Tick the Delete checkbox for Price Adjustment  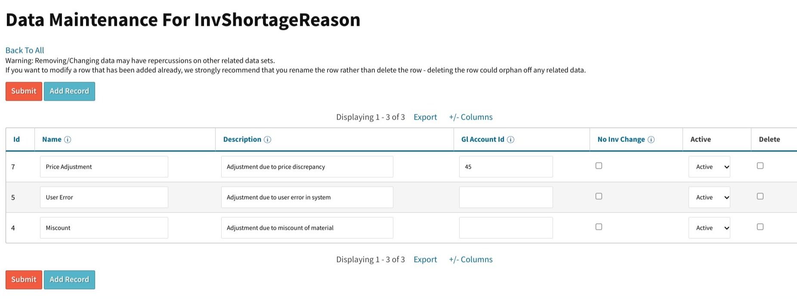click(x=760, y=166)
